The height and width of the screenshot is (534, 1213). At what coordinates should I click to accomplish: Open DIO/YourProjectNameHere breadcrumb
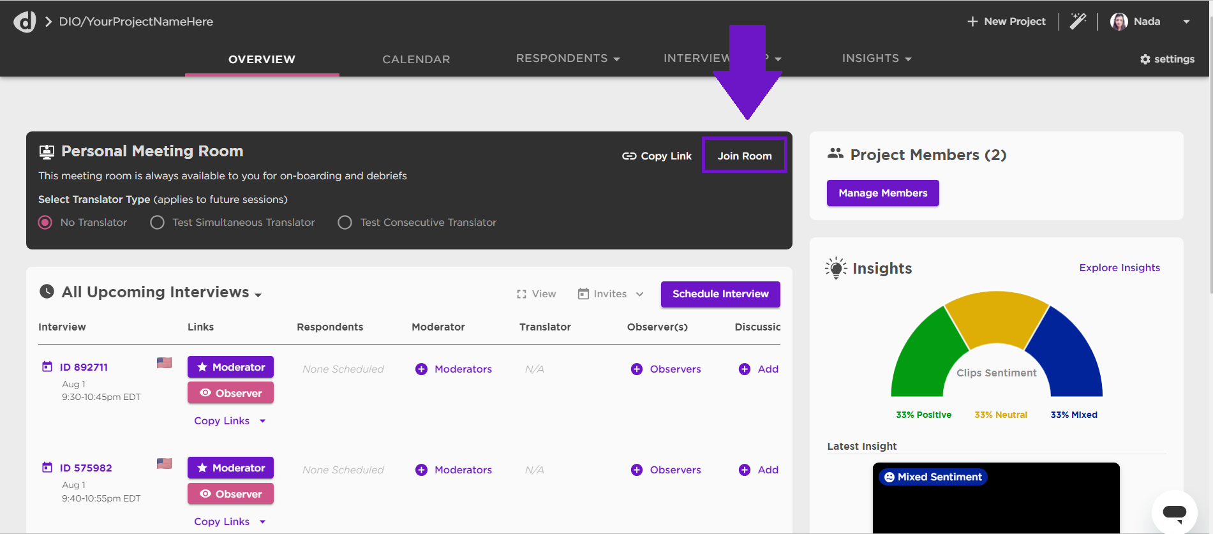136,22
